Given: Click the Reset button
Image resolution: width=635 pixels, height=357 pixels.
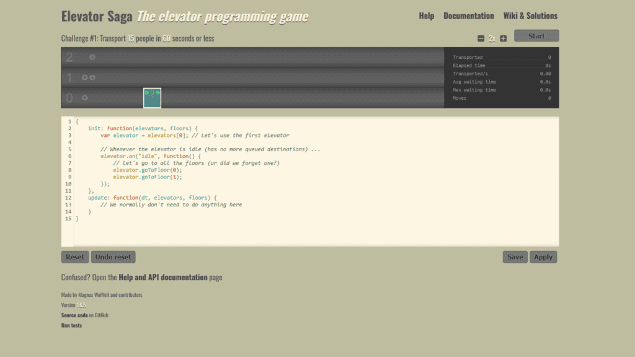Looking at the screenshot, I should tap(75, 257).
